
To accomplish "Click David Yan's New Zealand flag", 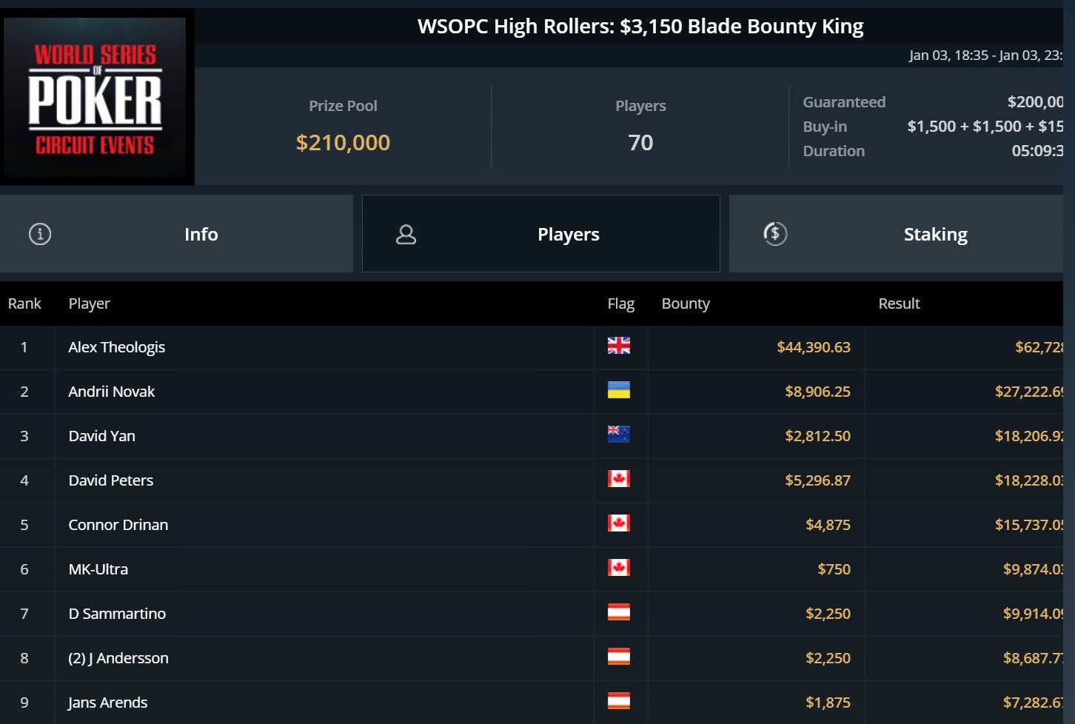I will coord(618,435).
